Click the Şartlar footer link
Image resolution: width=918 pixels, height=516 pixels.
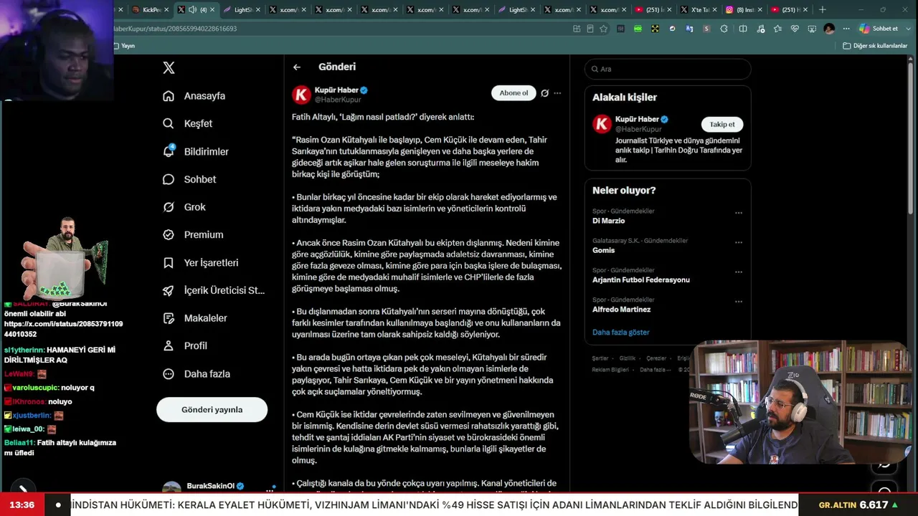600,358
